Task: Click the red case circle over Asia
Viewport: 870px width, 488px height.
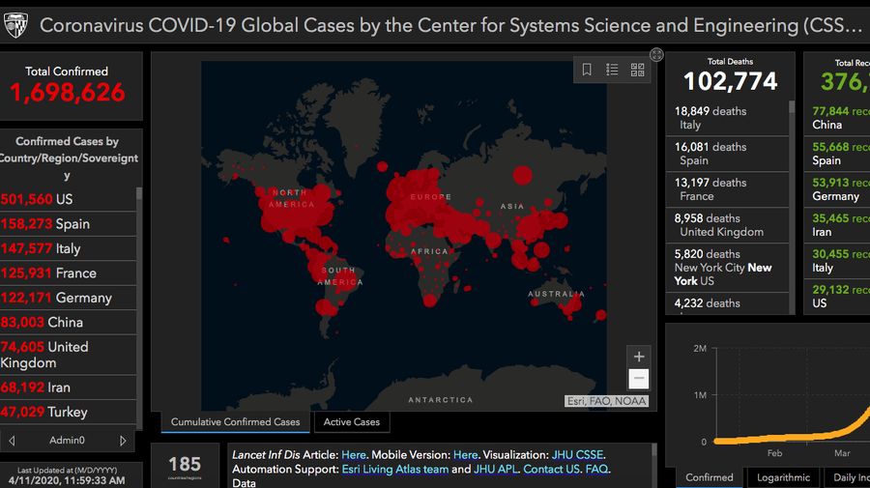Action: (522, 175)
